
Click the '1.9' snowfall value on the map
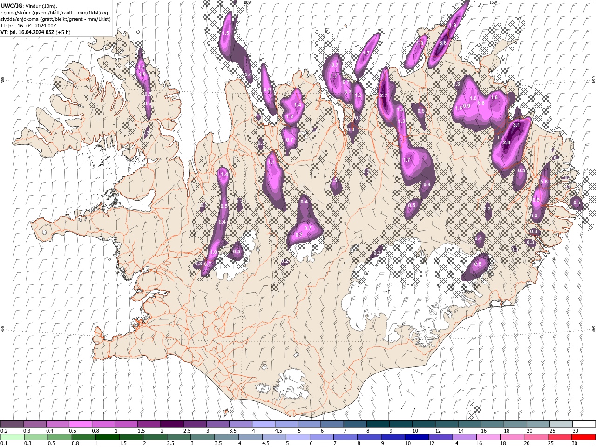pos(452,25)
